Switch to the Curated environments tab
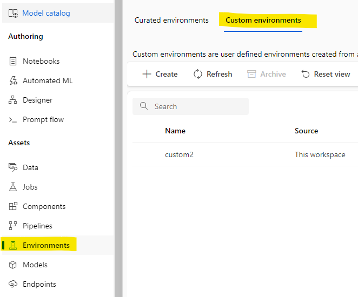 click(171, 21)
